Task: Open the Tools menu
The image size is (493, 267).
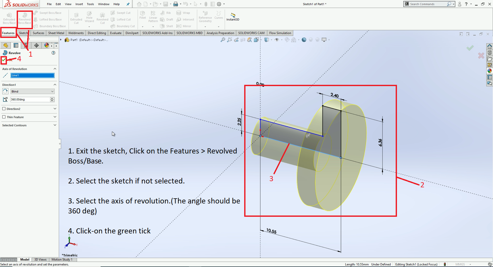Action: [90, 4]
